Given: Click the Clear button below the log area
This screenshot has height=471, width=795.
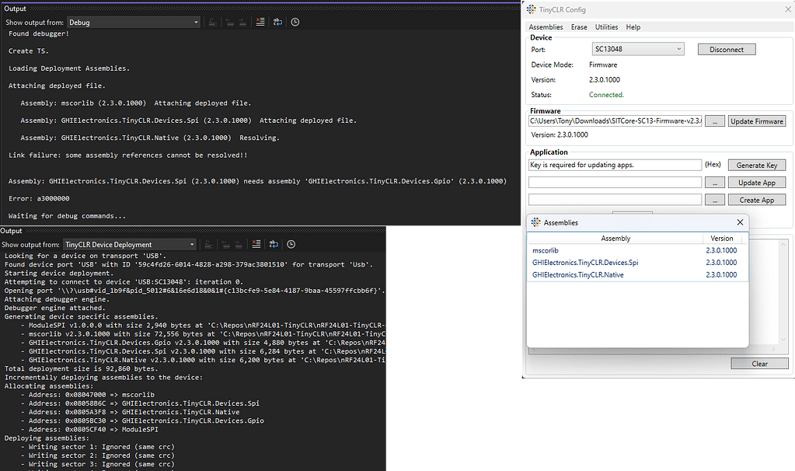Looking at the screenshot, I should pyautogui.click(x=758, y=363).
